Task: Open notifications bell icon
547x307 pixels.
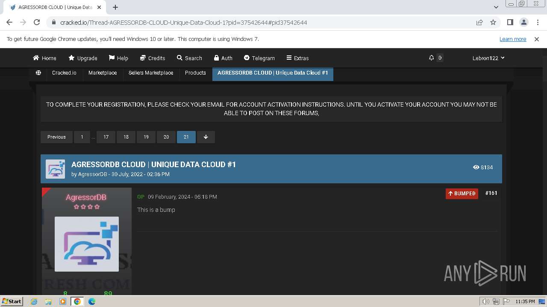Action: coord(432,58)
